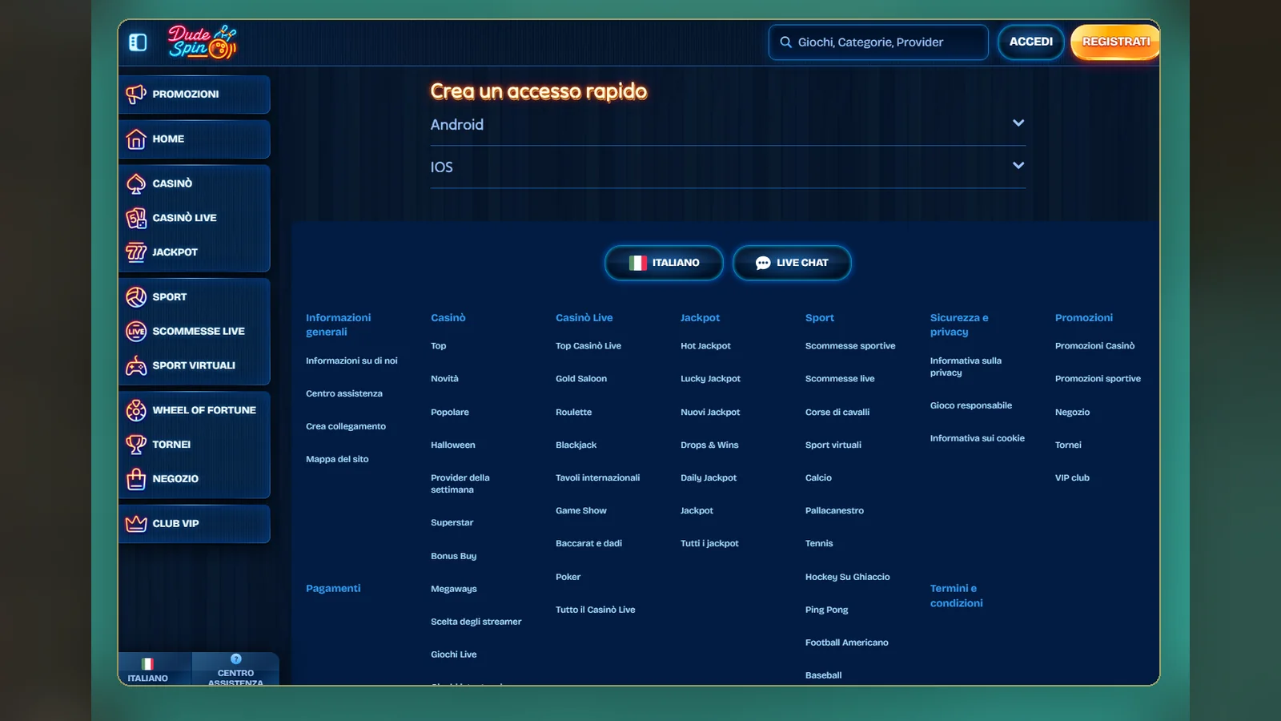This screenshot has width=1281, height=721.
Task: Open the Dude Spin logo homepage
Action: (202, 42)
